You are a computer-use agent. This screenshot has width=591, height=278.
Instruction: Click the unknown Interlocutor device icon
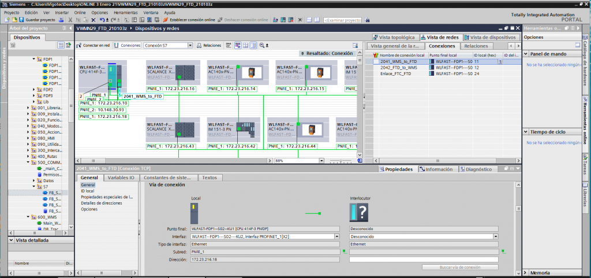pyautogui.click(x=357, y=212)
